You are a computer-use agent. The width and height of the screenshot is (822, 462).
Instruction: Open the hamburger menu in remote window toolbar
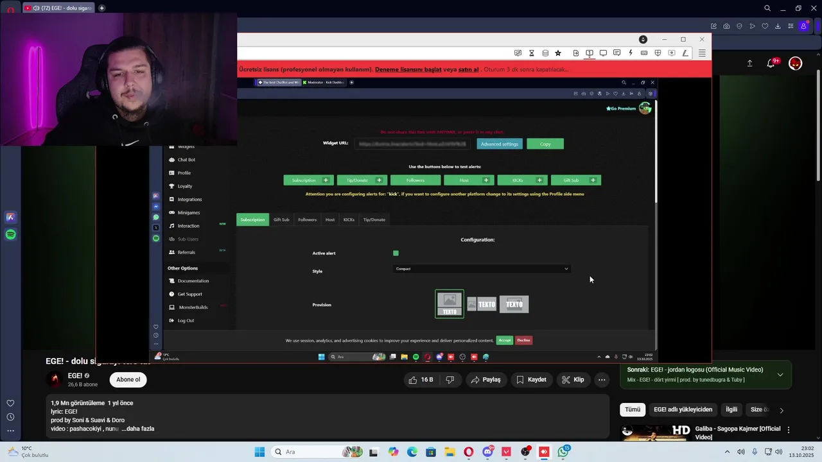tap(702, 53)
